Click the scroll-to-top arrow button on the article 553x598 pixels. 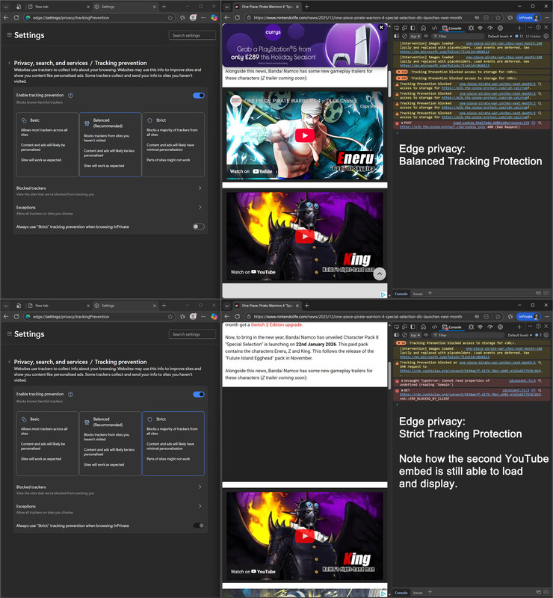[380, 274]
